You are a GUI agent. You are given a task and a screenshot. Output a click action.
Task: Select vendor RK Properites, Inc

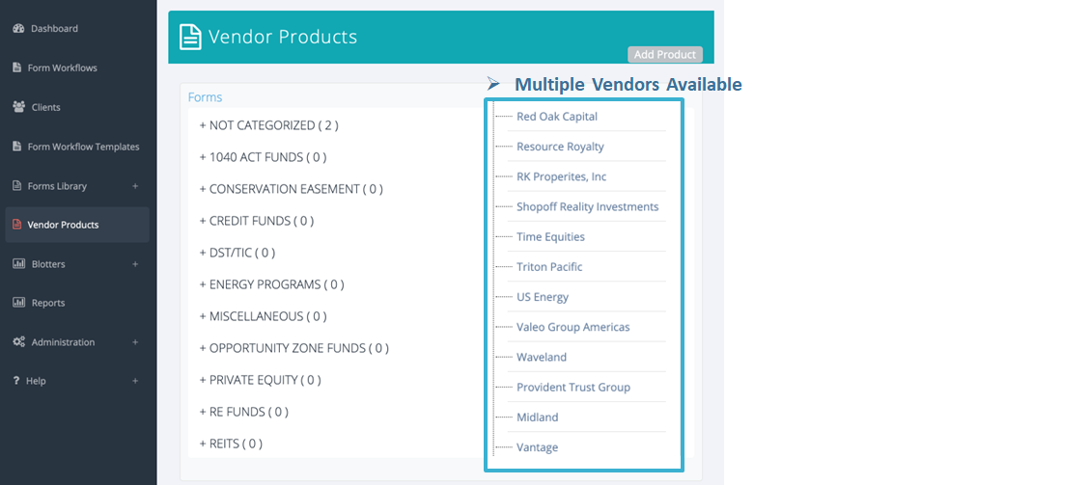tap(561, 176)
